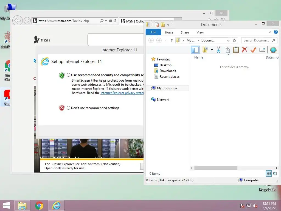Open Customize Quick Access Toolbar dropdown
This screenshot has width=281, height=211.
coord(168,25)
